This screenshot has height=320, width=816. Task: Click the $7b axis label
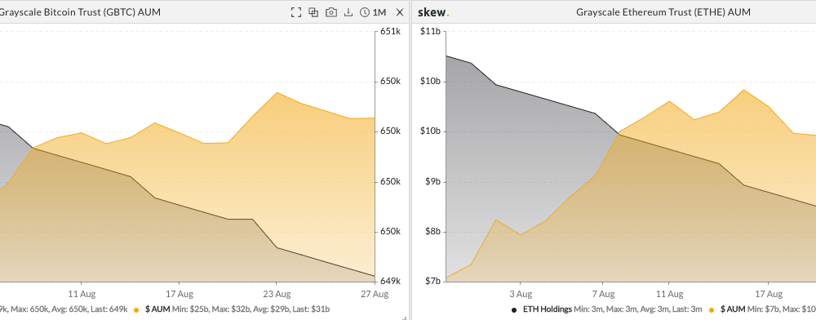tap(432, 282)
